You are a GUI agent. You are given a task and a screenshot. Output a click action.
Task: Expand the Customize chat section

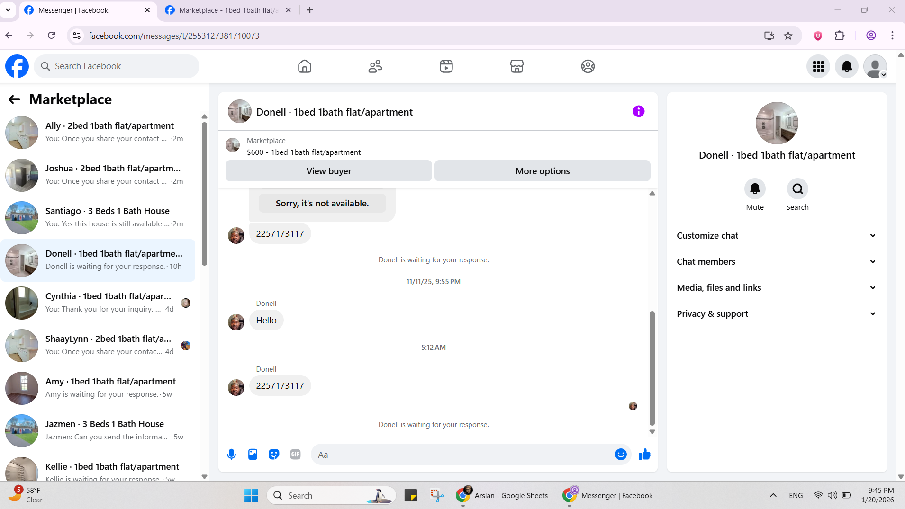coord(777,236)
